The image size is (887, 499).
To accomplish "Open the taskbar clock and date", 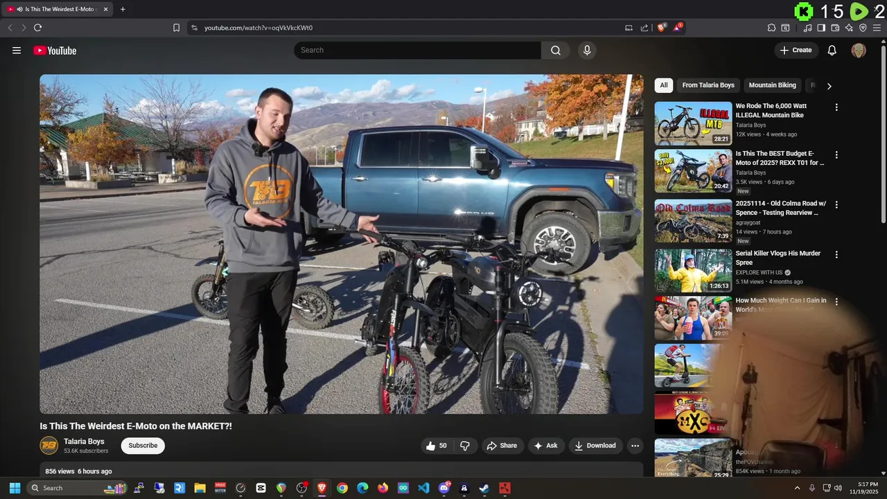I will coord(864,488).
